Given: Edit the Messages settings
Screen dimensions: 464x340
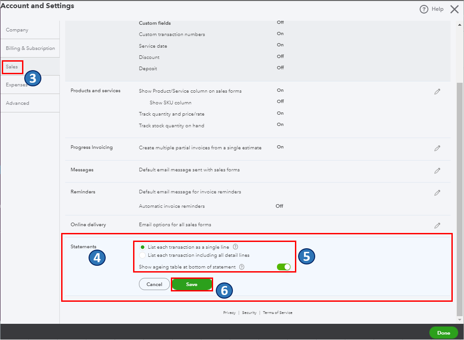Looking at the screenshot, I should tap(437, 170).
